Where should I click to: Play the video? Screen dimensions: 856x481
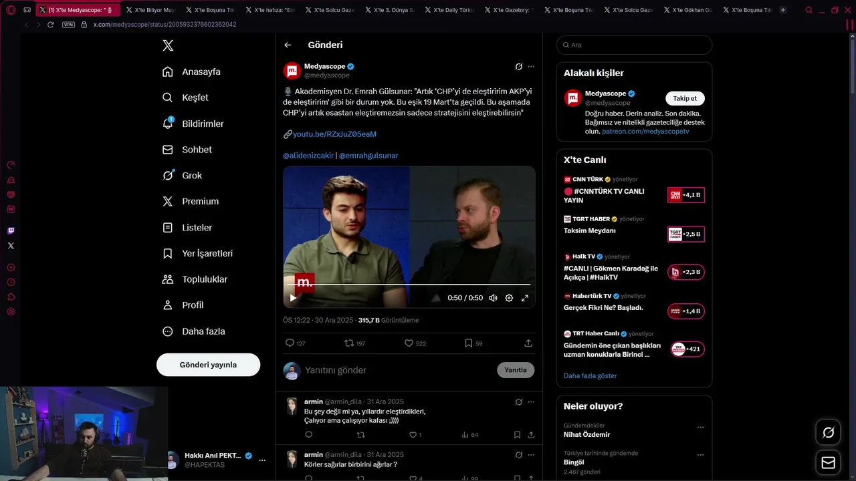click(293, 298)
